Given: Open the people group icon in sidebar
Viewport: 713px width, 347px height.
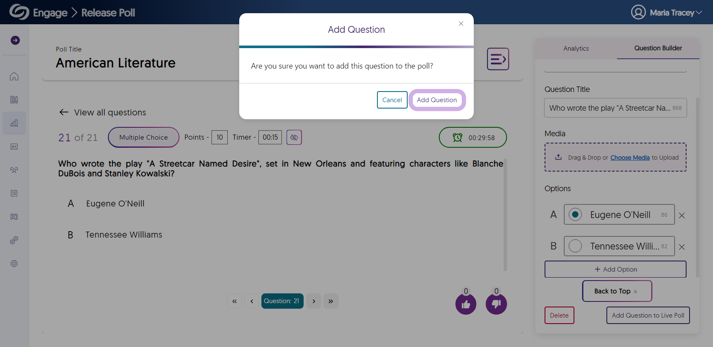Looking at the screenshot, I should 14,170.
